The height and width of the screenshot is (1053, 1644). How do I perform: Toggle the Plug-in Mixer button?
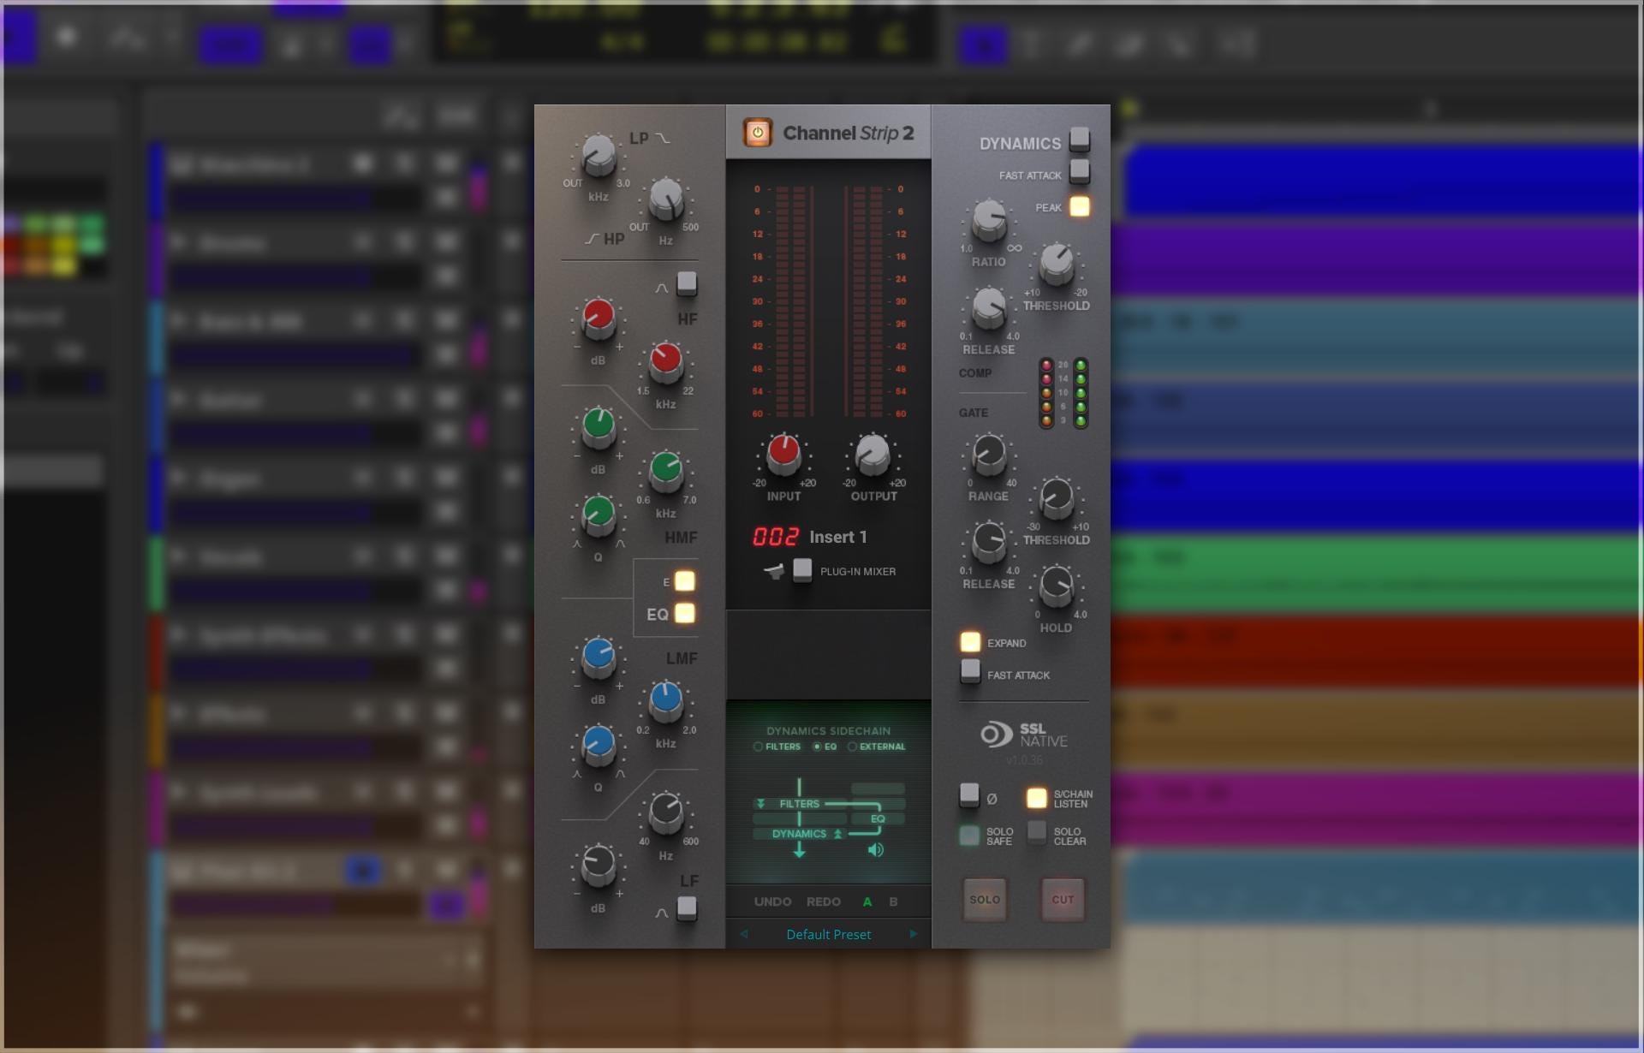click(x=802, y=570)
